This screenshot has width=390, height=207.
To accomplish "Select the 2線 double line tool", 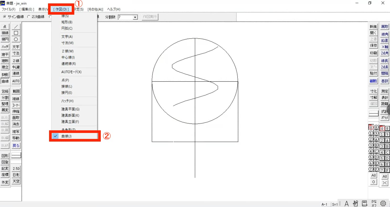I will [16, 61].
